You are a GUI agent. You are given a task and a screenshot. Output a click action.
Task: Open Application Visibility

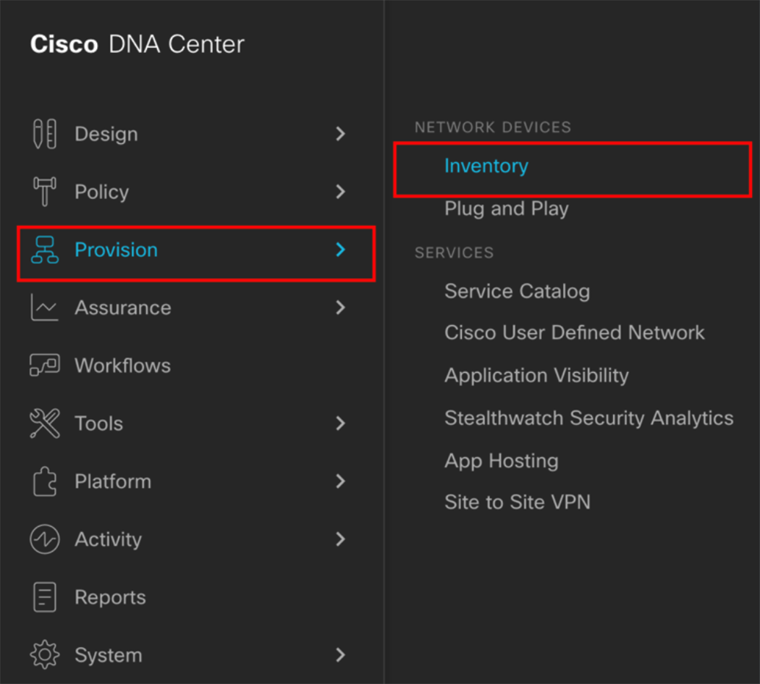(x=536, y=376)
